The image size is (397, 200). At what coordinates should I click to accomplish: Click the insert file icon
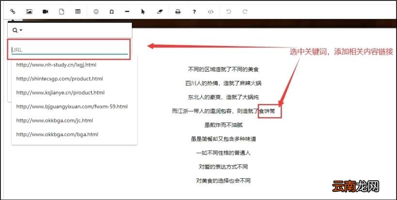coord(62,12)
